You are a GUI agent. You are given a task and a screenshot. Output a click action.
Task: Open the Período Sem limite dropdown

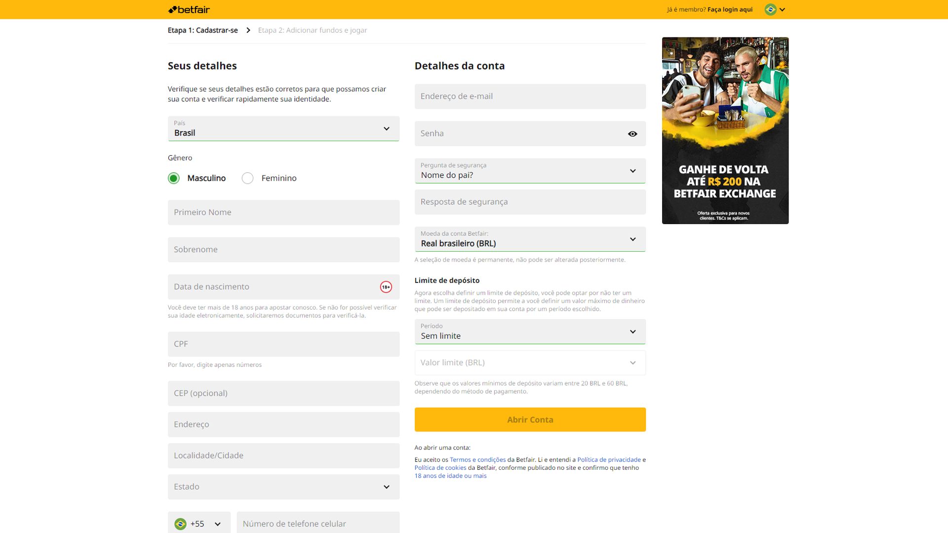[x=530, y=332]
